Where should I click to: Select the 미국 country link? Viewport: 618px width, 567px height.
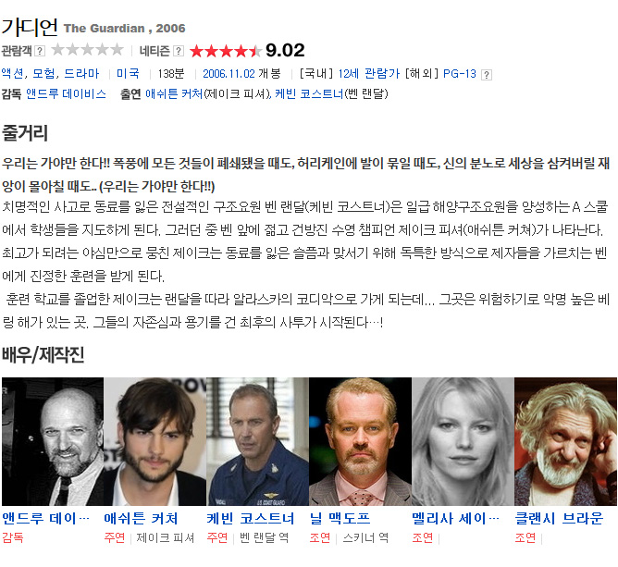click(128, 73)
